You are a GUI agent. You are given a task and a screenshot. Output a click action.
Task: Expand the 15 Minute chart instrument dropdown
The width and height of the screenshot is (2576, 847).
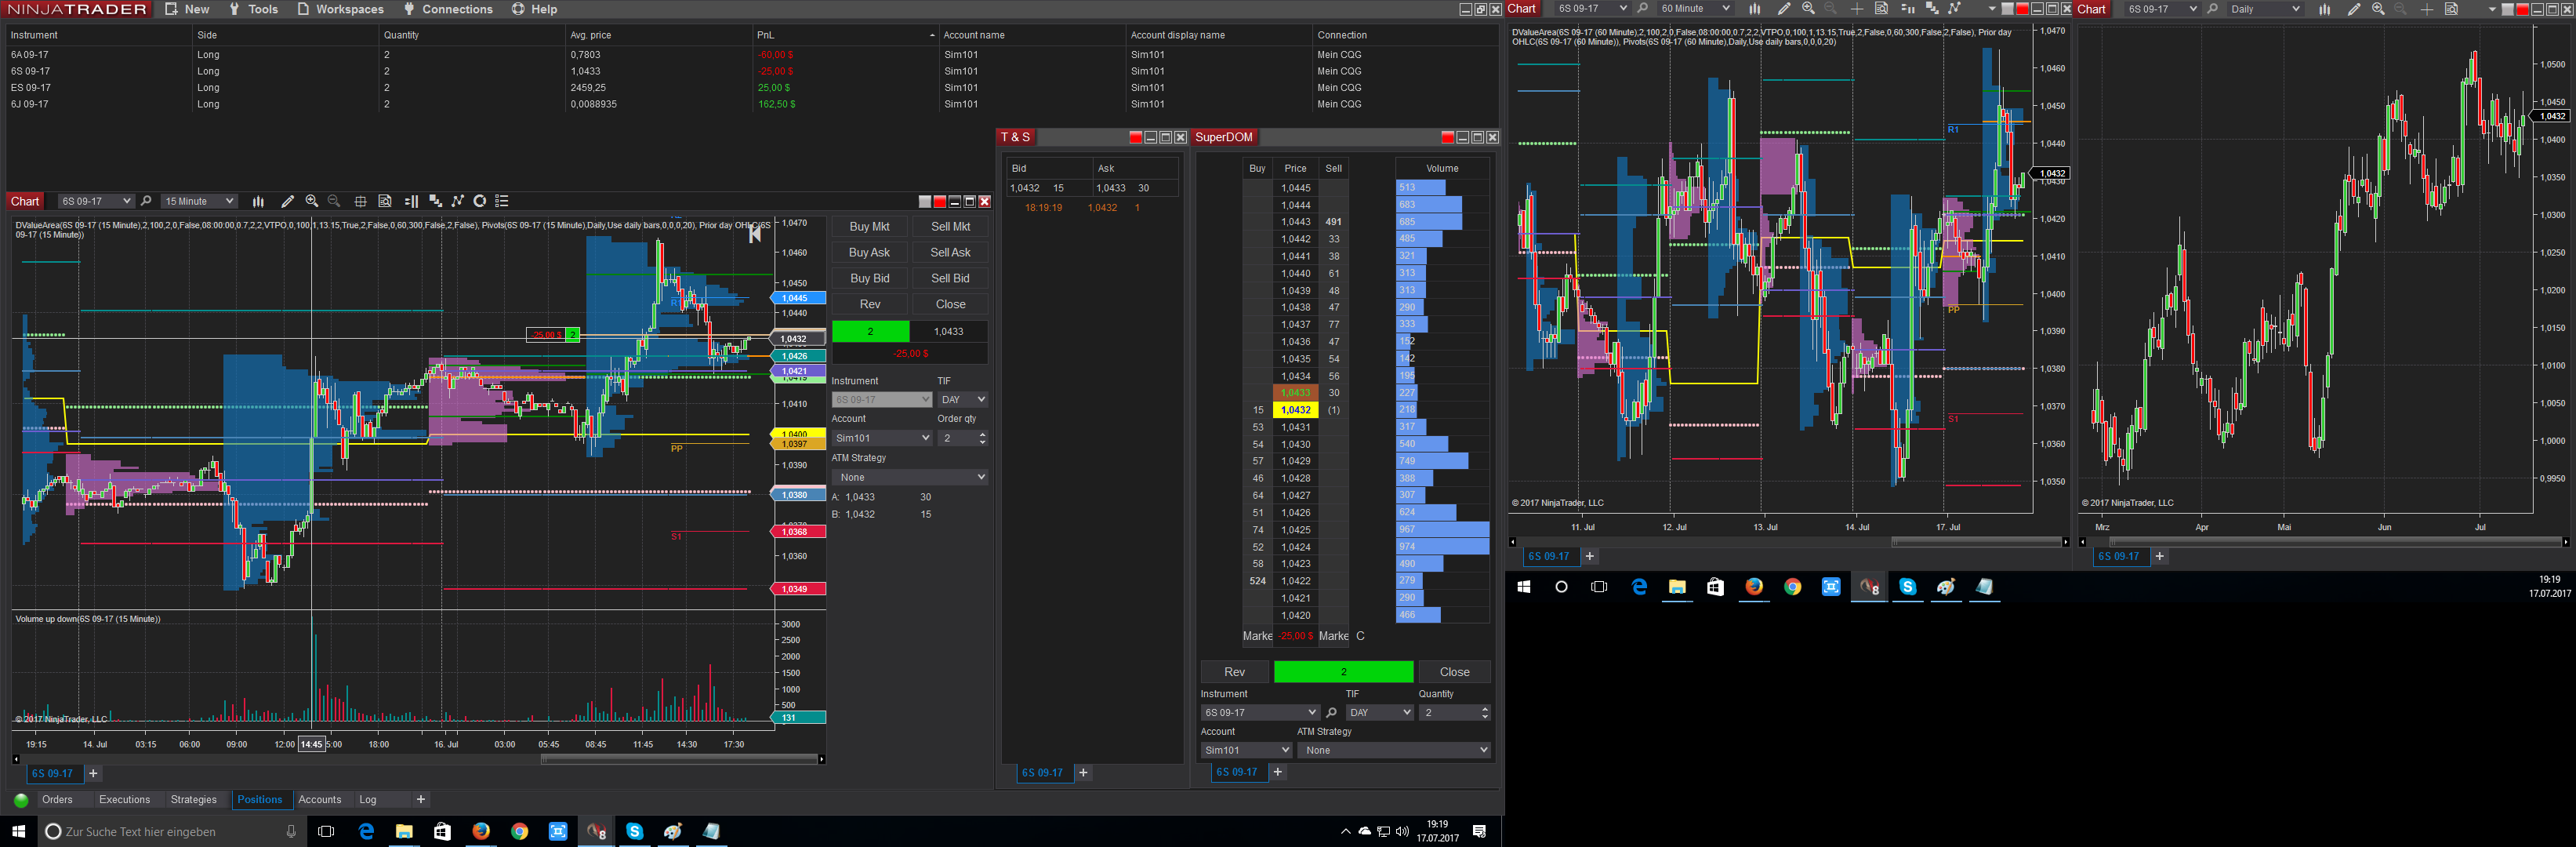(96, 201)
